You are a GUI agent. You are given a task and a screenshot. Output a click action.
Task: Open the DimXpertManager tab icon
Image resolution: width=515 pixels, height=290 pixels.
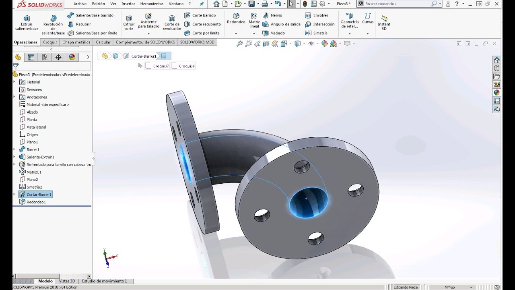[x=58, y=57]
